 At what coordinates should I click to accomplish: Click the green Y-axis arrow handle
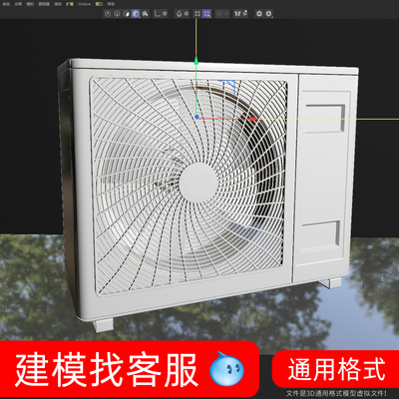click(x=197, y=60)
